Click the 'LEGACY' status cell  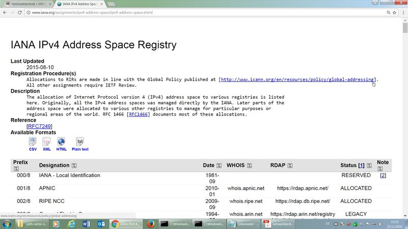point(356,214)
